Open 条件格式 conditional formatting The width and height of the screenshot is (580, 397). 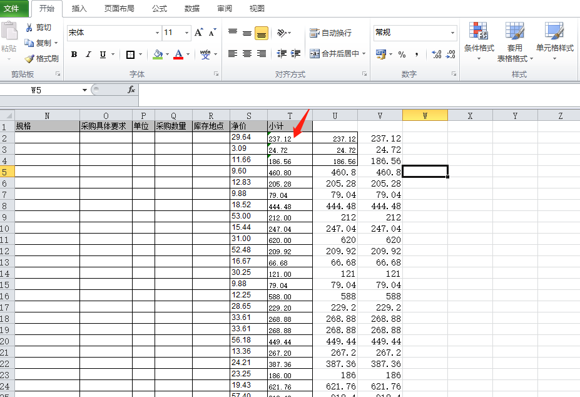pos(479,41)
